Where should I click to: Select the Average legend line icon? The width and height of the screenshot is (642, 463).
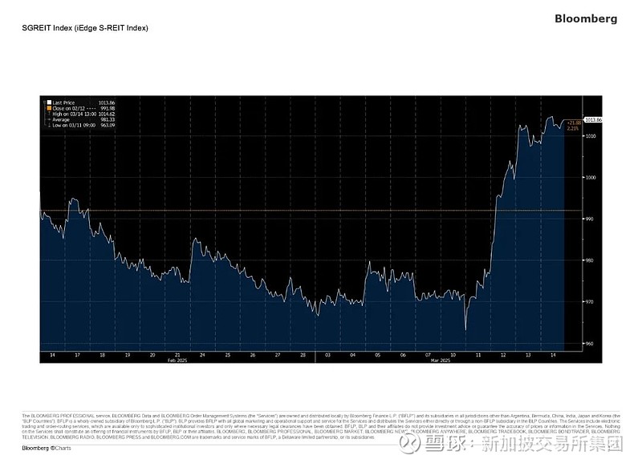pyautogui.click(x=49, y=119)
